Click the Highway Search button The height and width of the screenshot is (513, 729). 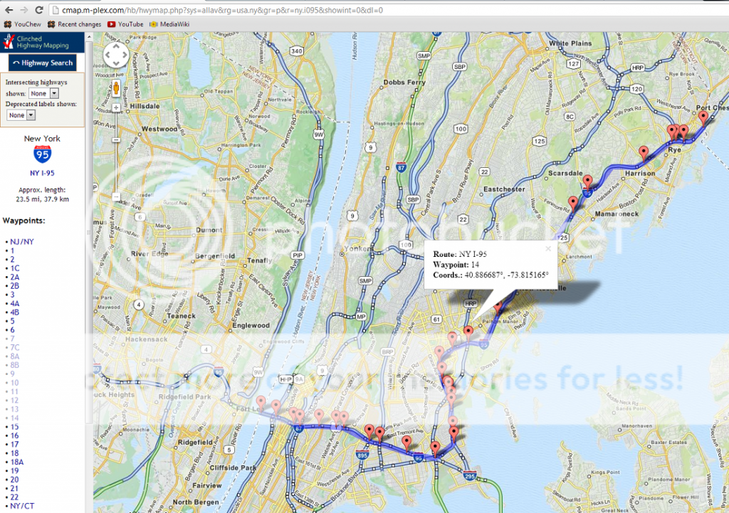click(42, 63)
